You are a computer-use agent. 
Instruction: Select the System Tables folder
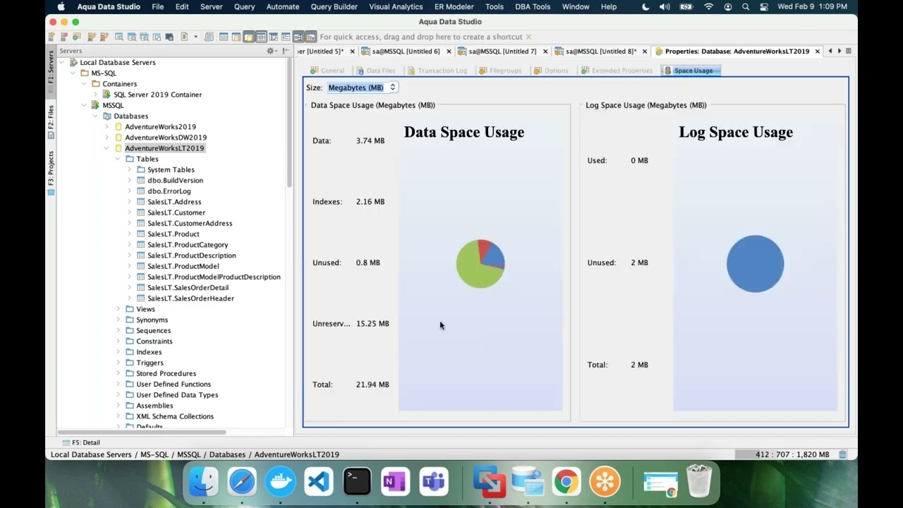171,170
